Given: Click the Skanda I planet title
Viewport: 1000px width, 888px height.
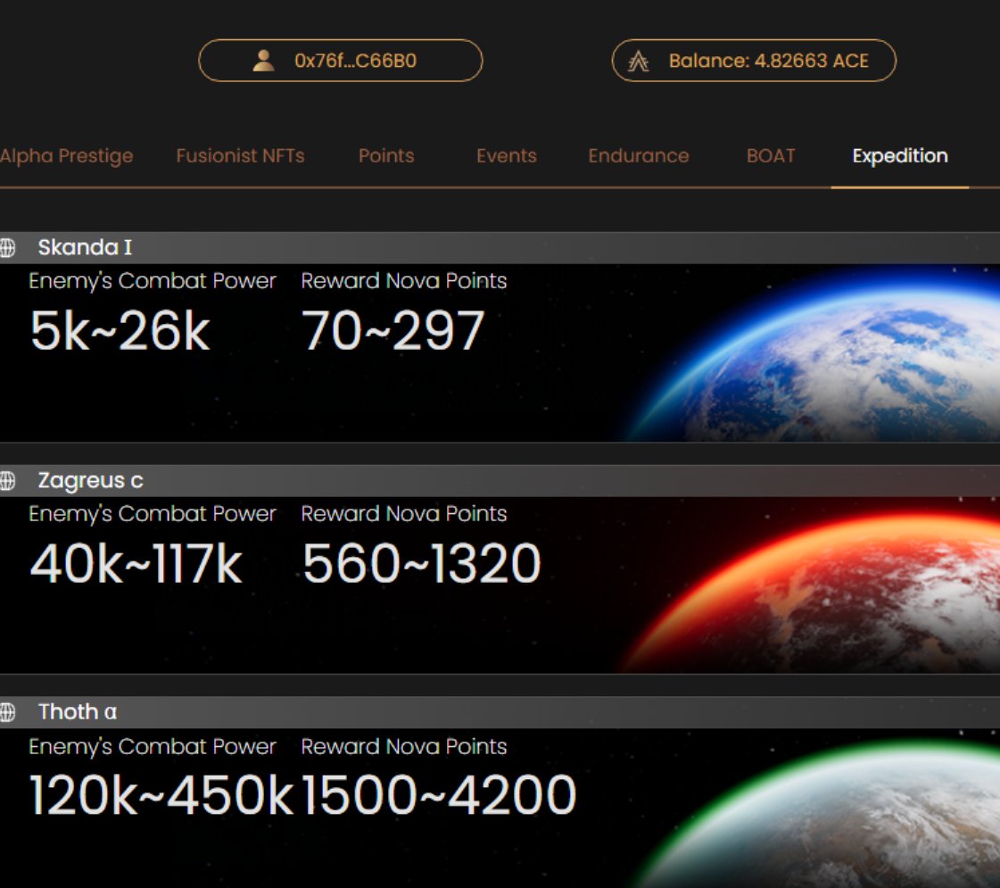Looking at the screenshot, I should click(x=85, y=247).
